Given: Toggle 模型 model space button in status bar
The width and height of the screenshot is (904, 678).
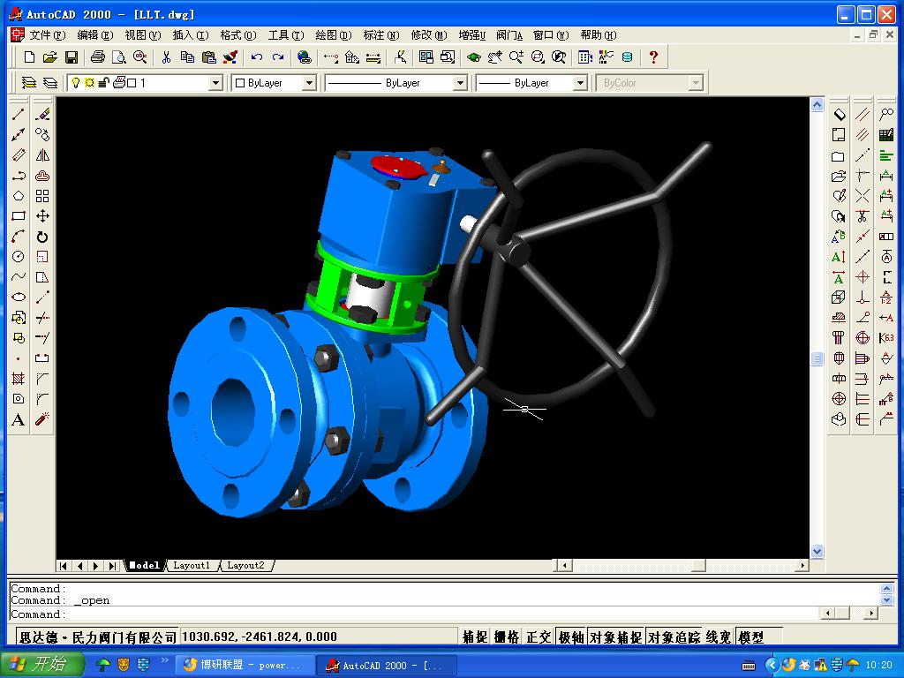Looking at the screenshot, I should 751,637.
